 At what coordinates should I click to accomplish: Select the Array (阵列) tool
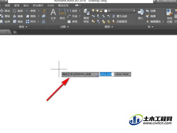[x=31, y=22]
